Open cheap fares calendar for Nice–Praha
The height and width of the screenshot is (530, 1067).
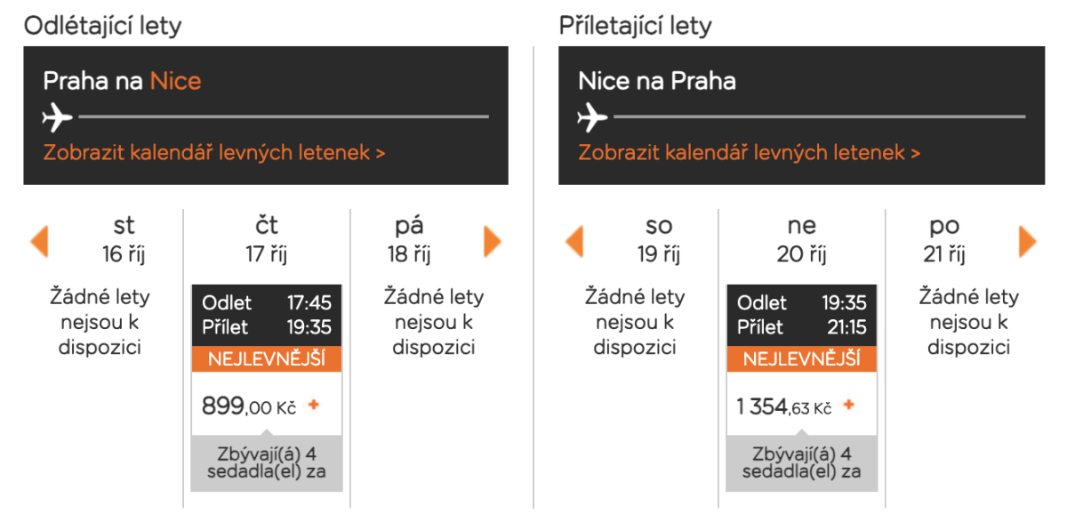tap(749, 153)
